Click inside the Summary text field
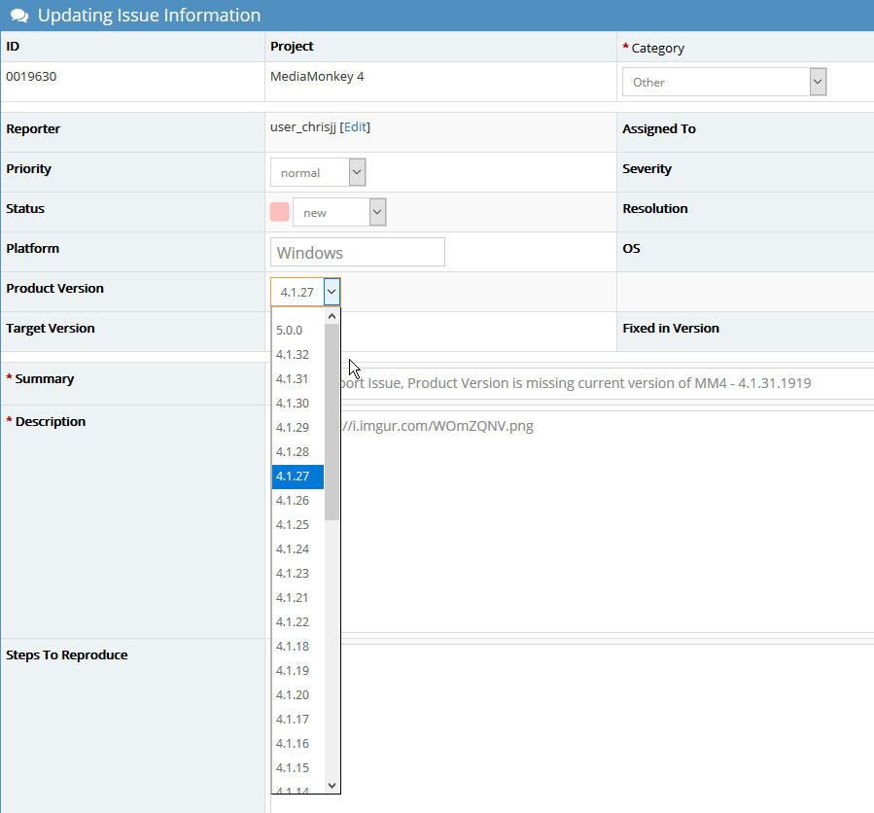The height and width of the screenshot is (813, 874). point(603,383)
